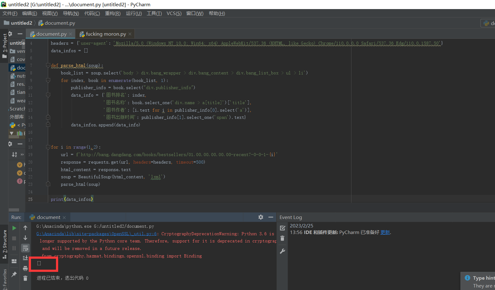This screenshot has height=290, width=495.
Task: Click the restore layout icon in Run panel
Action: [14, 261]
